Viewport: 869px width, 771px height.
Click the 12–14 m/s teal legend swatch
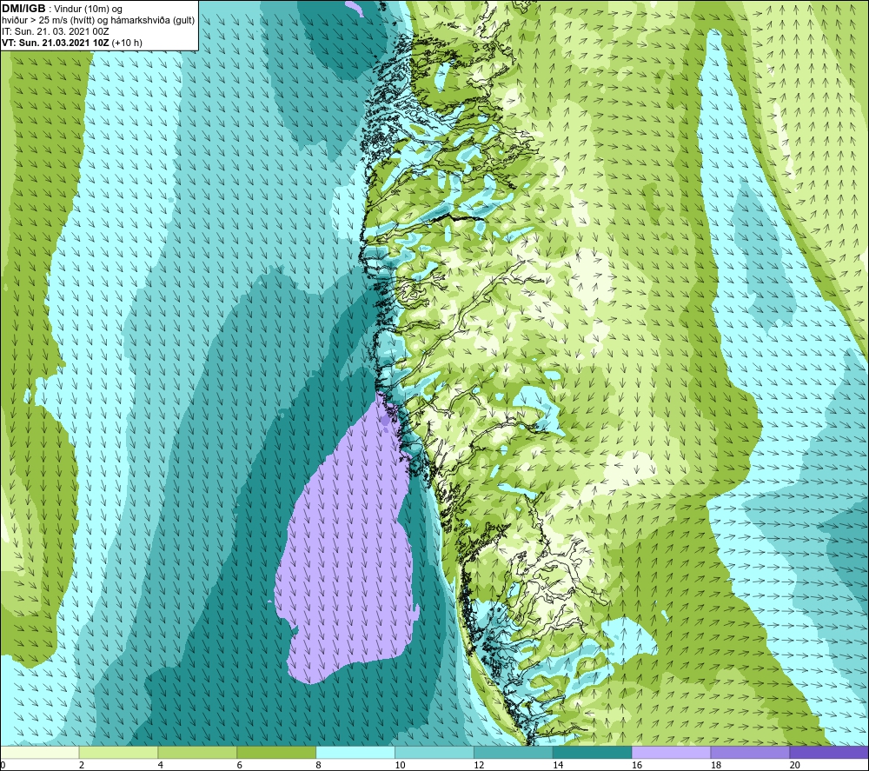point(514,752)
